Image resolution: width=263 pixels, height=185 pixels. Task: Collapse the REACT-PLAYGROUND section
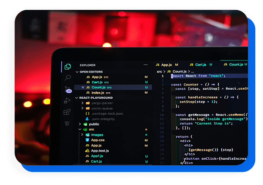tap(76, 98)
